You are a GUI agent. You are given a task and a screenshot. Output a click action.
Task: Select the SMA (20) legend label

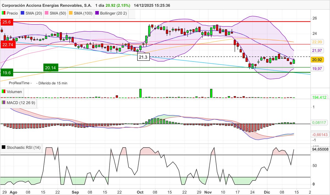[34, 13]
